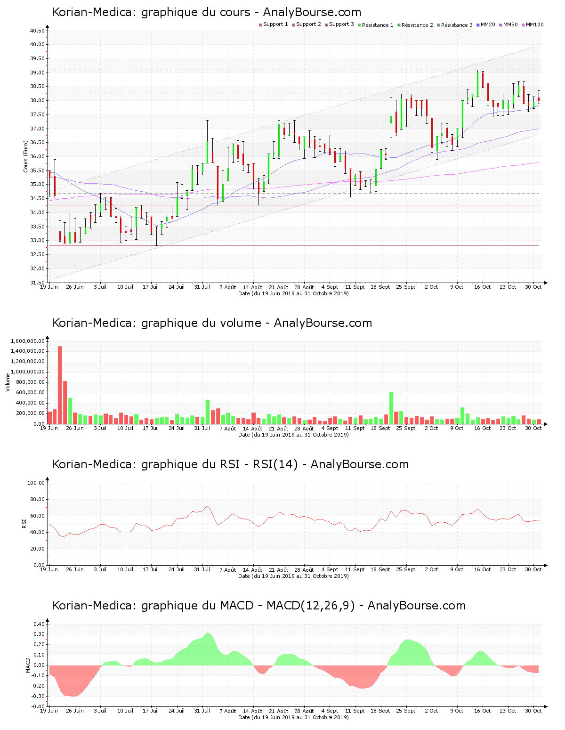Click the '35.00' price axis label
Viewport: 565px width, 730px height.
[37, 185]
